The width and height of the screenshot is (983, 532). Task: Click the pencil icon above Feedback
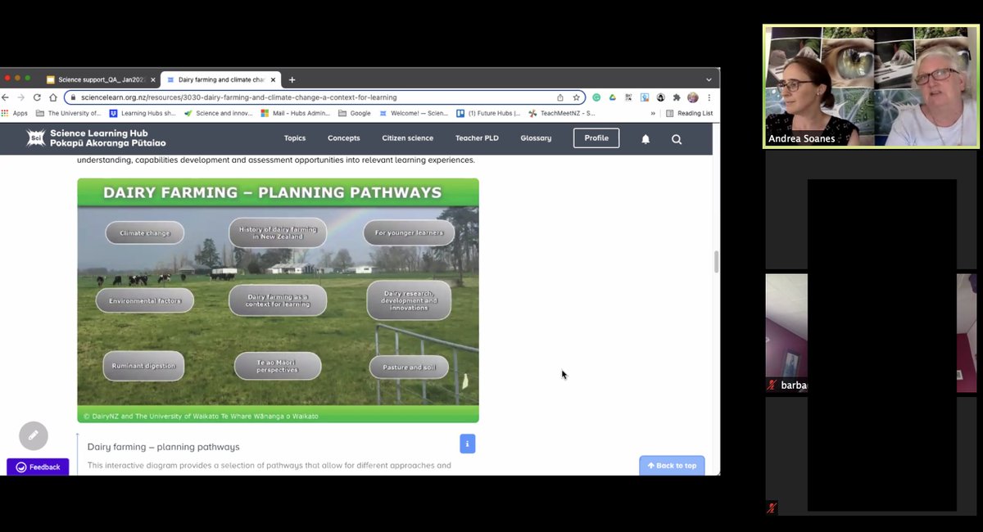tap(33, 435)
